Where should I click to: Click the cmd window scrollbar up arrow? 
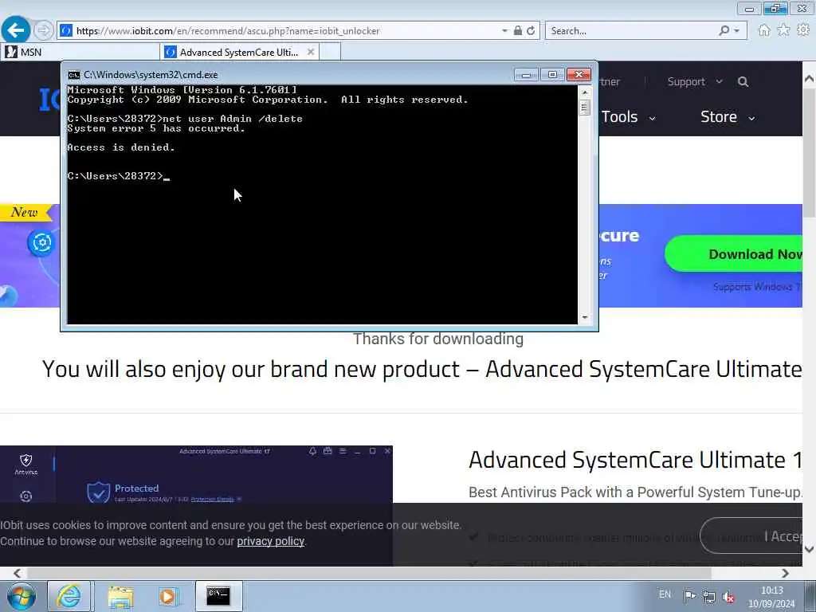pyautogui.click(x=585, y=92)
